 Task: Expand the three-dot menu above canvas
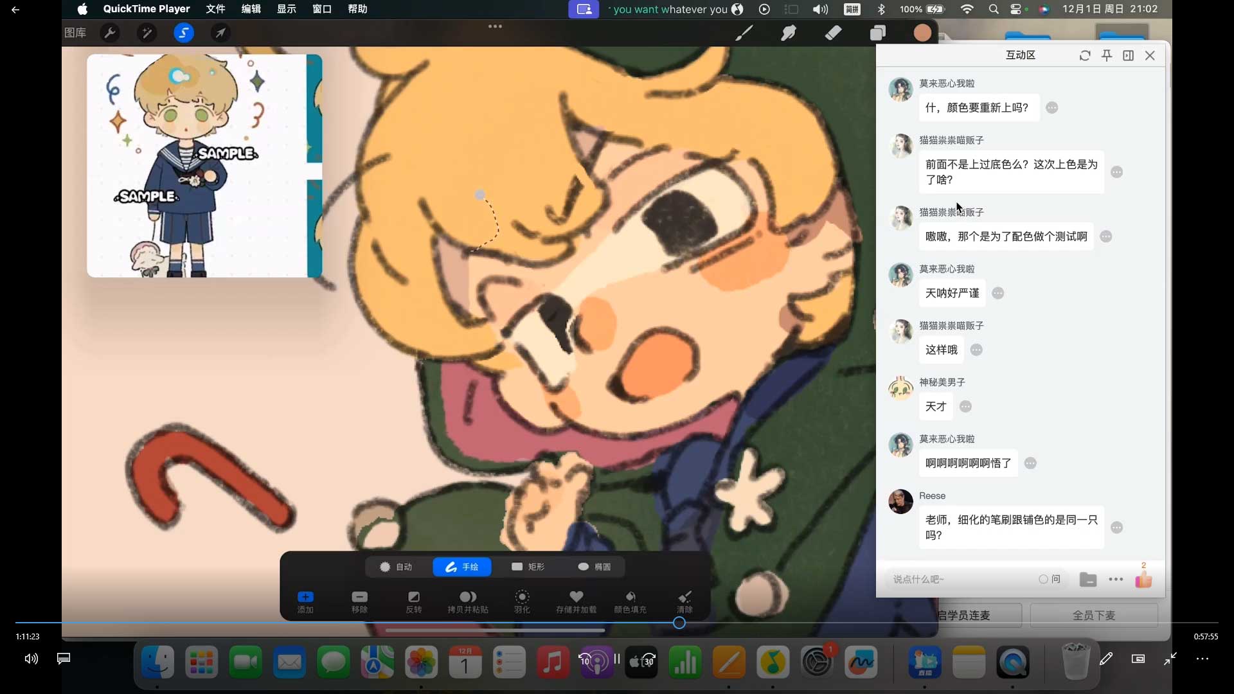(495, 26)
